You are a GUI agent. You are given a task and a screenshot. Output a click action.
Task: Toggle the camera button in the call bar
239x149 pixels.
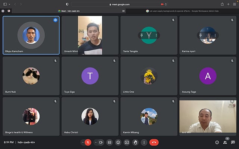(x=101, y=142)
